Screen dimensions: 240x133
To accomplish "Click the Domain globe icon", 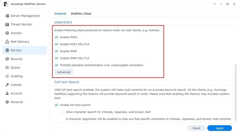I will 7,33.
